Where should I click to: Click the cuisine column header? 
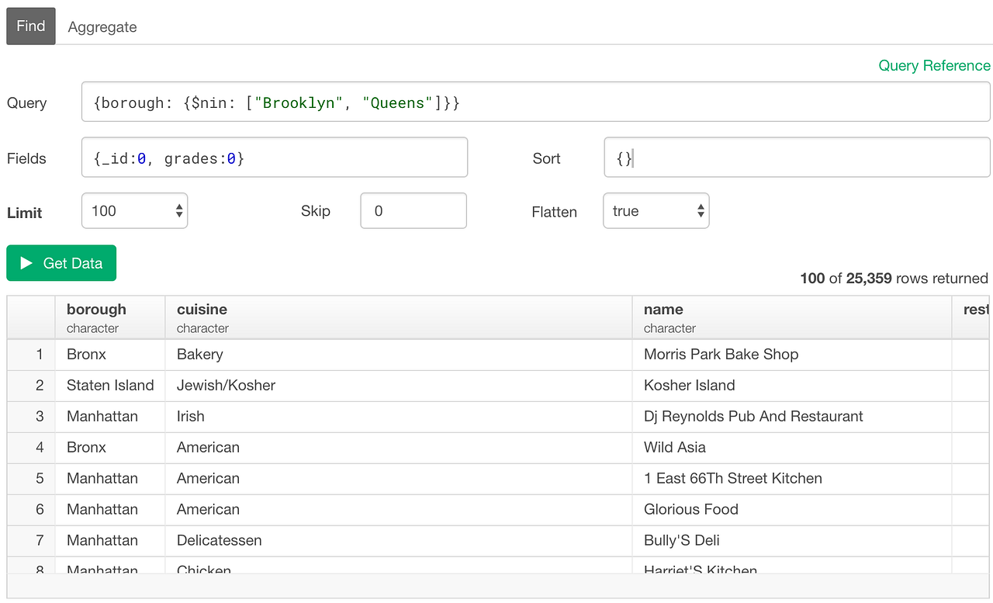pos(202,317)
